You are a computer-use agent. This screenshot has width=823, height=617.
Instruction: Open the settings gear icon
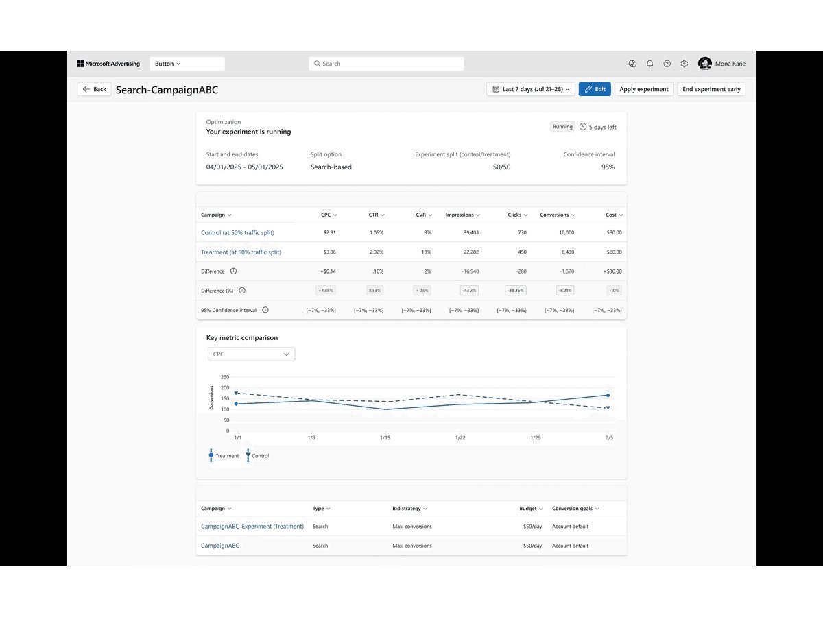(x=684, y=64)
